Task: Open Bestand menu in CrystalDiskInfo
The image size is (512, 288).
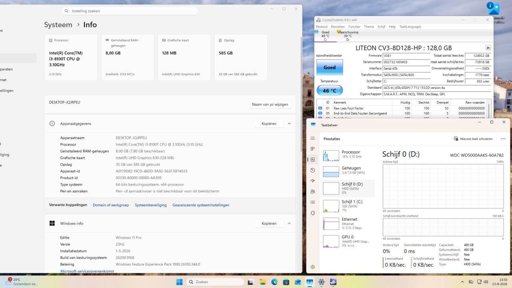Action: (x=322, y=27)
